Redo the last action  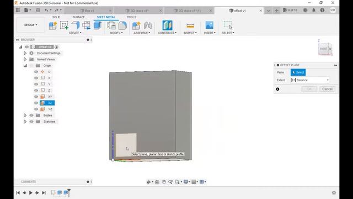[56, 10]
